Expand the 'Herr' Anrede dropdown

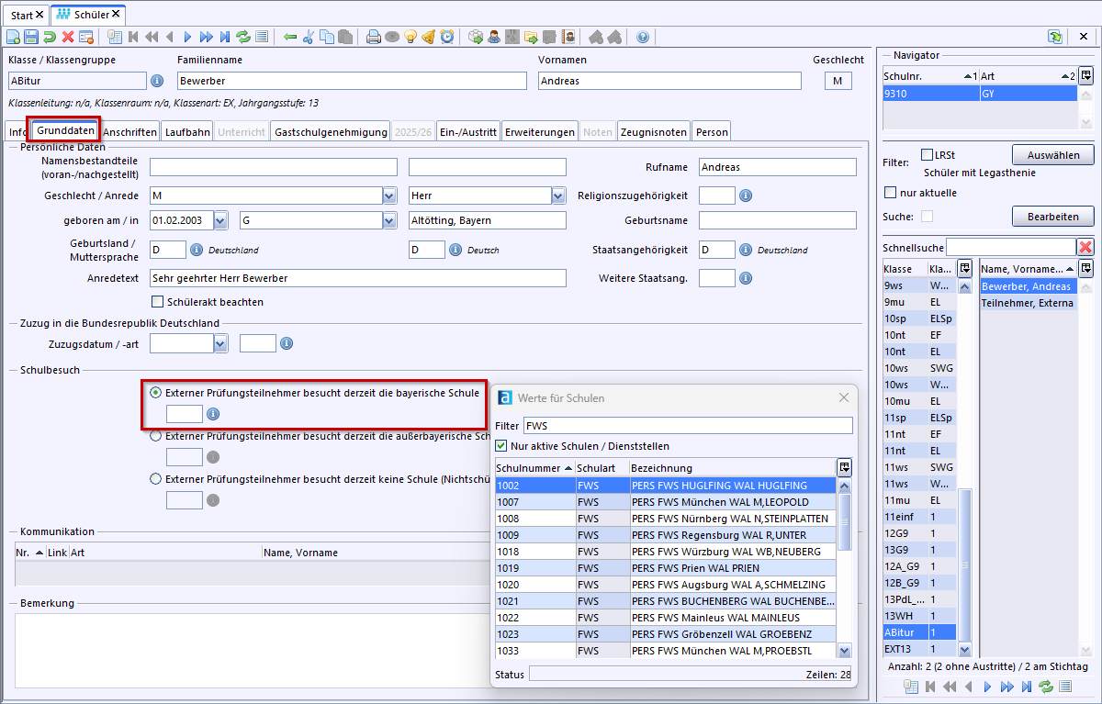point(558,196)
